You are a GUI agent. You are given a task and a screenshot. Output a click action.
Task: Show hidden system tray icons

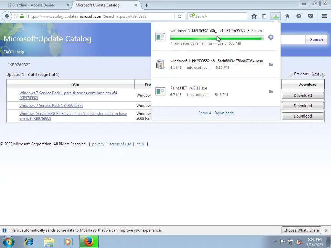[x=275, y=242]
